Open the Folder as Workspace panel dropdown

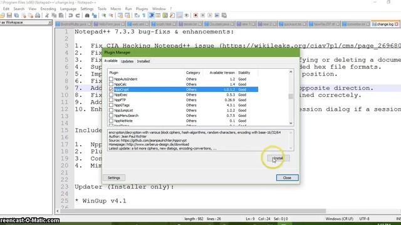pyautogui.click(x=49, y=22)
